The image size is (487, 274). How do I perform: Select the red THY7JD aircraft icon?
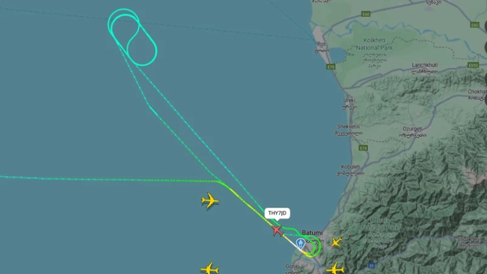pyautogui.click(x=277, y=230)
